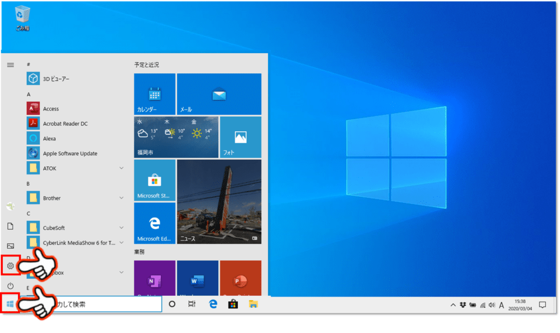Click the Microsoft Store taskbar icon
The height and width of the screenshot is (333, 560).
click(x=232, y=304)
